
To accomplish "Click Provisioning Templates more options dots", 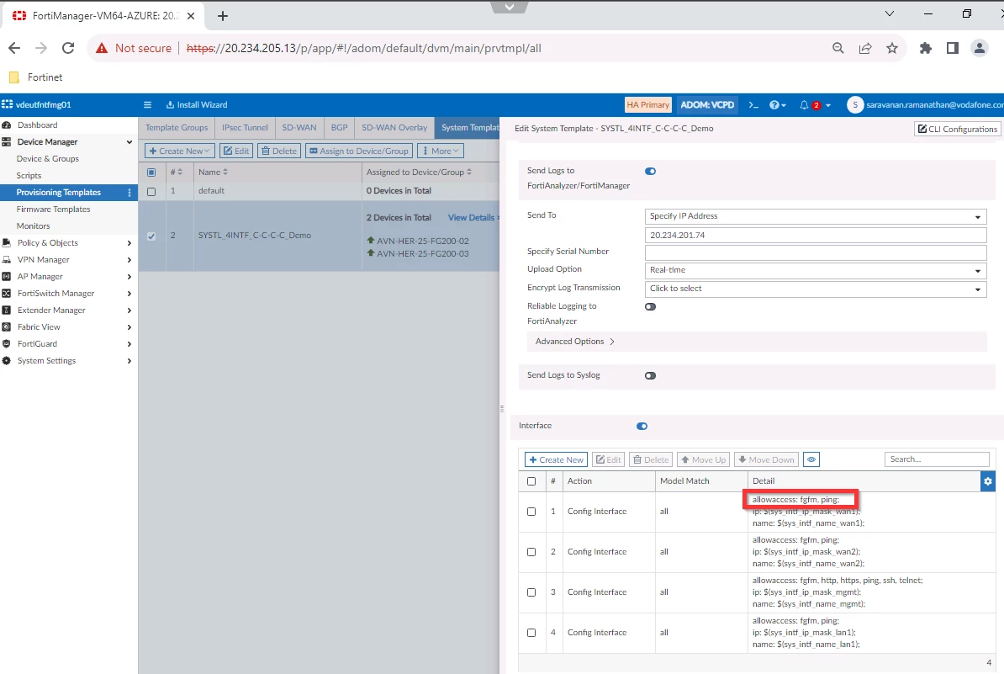I will coord(129,193).
